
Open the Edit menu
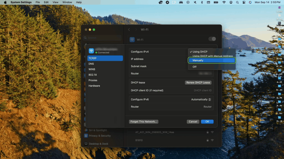(46, 2)
